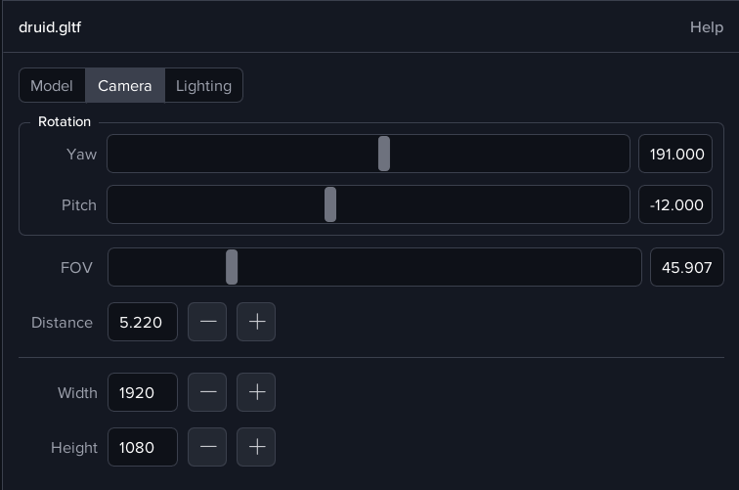The image size is (739, 490).
Task: Click the Pitch slider handle
Action: pos(330,204)
